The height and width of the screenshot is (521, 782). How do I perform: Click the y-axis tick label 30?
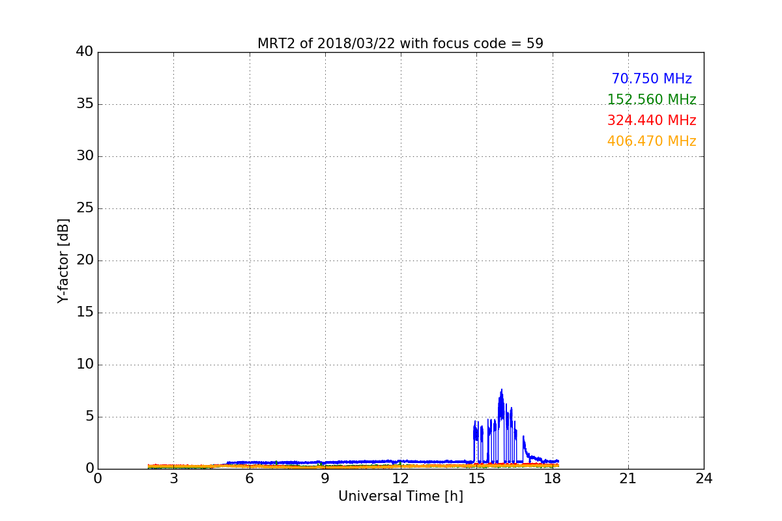point(85,156)
